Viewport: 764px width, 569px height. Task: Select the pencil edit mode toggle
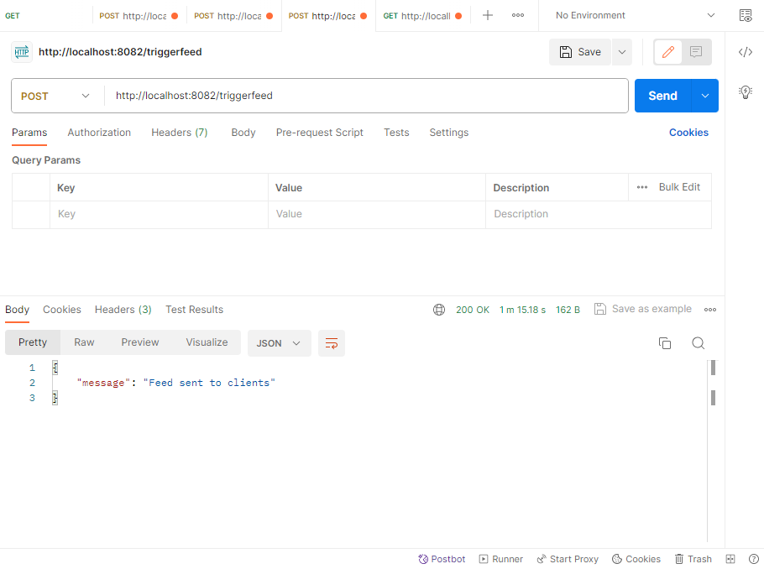[x=668, y=52]
